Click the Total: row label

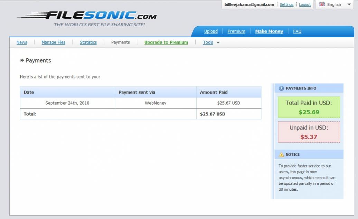(30, 114)
